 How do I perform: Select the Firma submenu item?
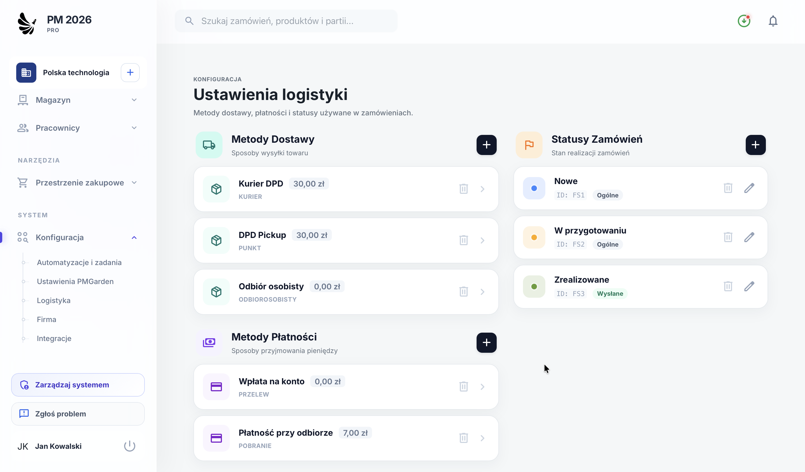click(x=46, y=320)
